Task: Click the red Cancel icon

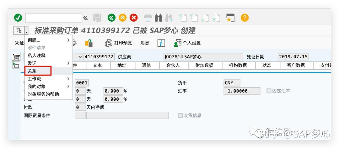Action: point(134,18)
